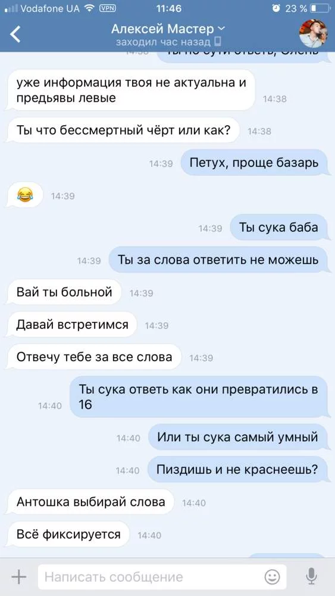Open the contact's profile photo avatar
This screenshot has height=596, width=335.
(x=314, y=33)
